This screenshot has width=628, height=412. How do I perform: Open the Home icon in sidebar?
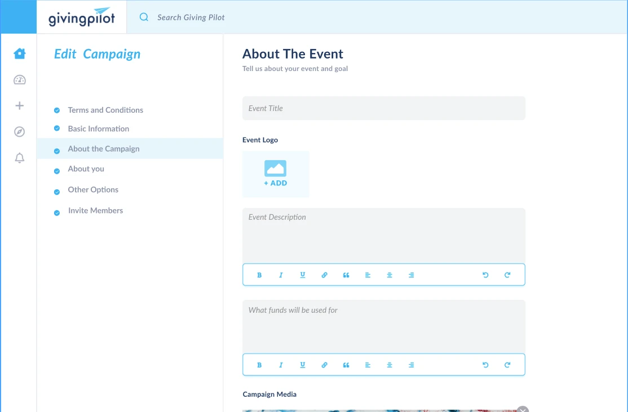tap(20, 54)
